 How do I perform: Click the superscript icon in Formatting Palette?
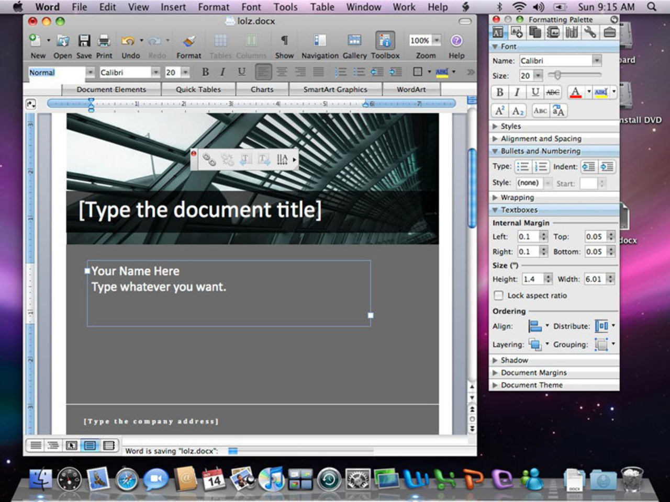coord(499,111)
